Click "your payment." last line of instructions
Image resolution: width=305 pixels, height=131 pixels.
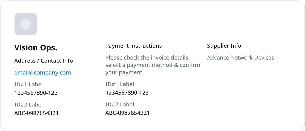tap(124, 73)
